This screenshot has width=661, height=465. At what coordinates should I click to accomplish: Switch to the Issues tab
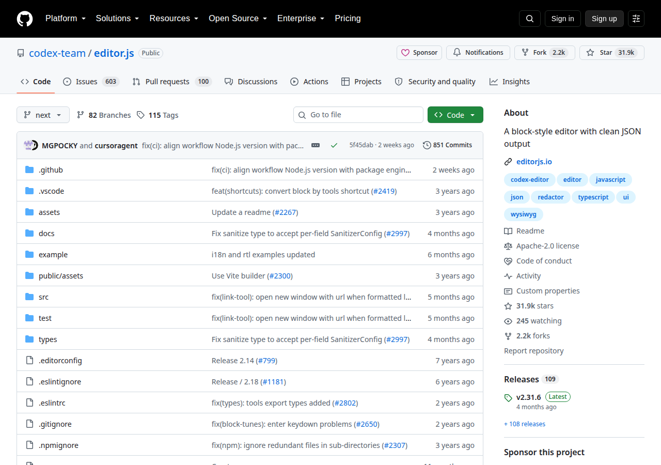coord(91,82)
